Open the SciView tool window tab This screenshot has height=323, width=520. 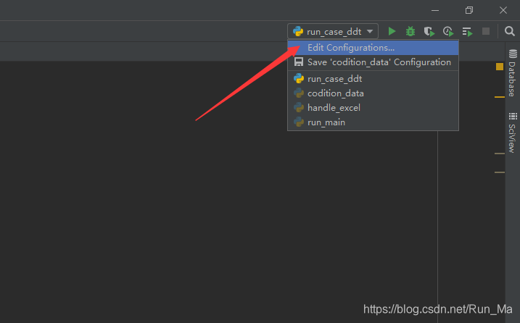pyautogui.click(x=513, y=133)
